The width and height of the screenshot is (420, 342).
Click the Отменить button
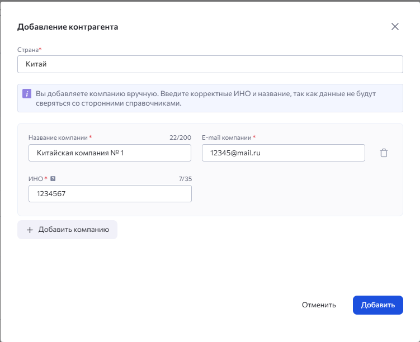319,305
